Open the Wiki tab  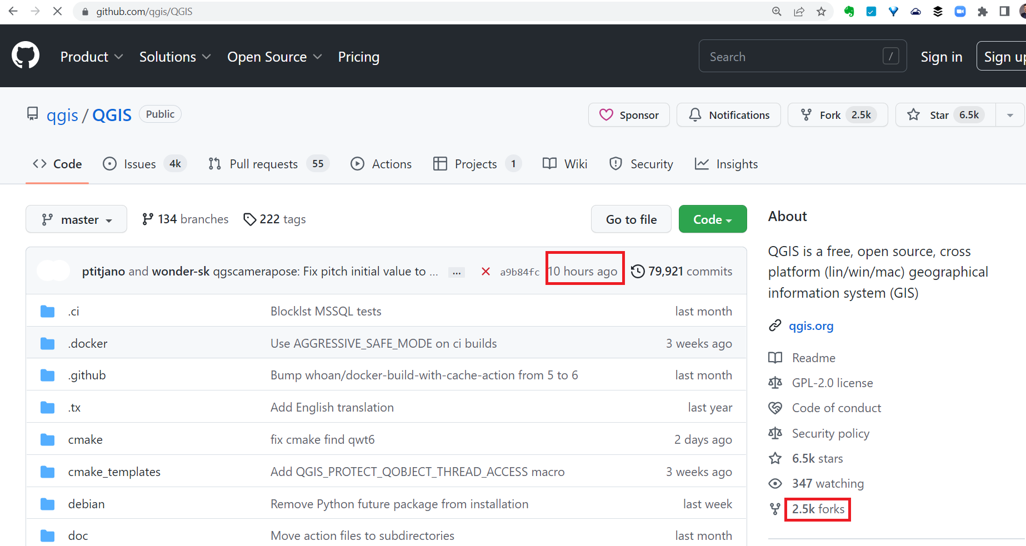[x=565, y=164]
